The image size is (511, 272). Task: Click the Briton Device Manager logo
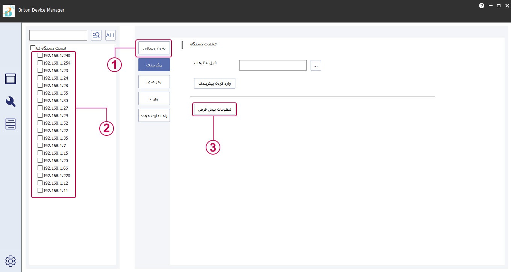(9, 11)
